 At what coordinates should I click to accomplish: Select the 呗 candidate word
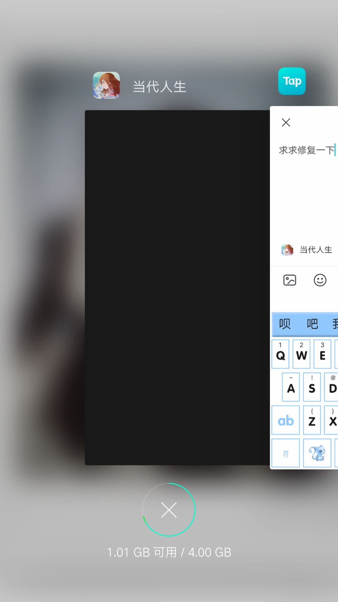coord(285,324)
